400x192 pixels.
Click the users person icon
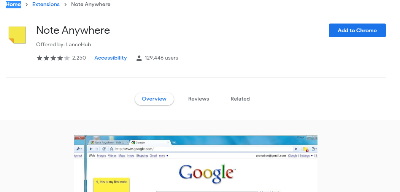click(x=139, y=58)
